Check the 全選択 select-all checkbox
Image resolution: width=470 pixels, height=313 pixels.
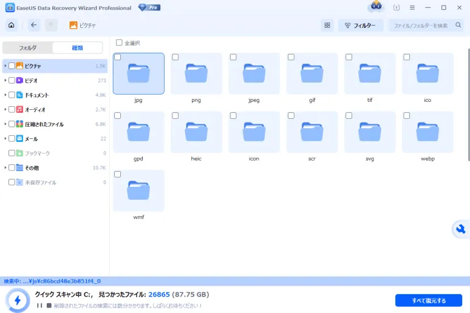tap(119, 43)
